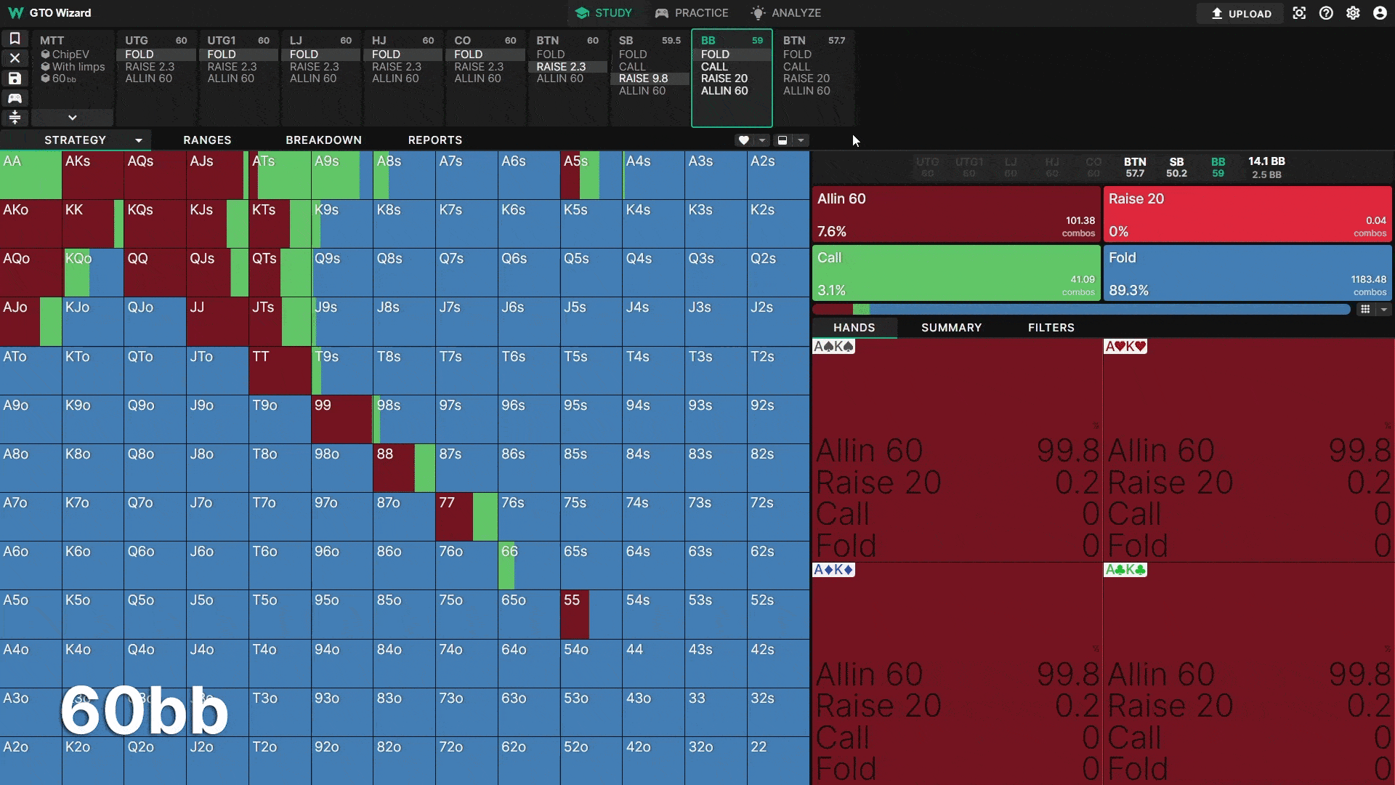1395x785 pixels.
Task: Toggle the grid view icon near slider
Action: tap(1365, 309)
